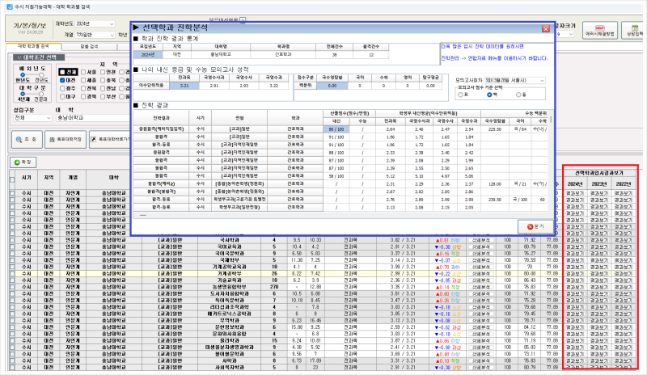Click 상세분석 in the 기계공학부 row

click(480, 273)
